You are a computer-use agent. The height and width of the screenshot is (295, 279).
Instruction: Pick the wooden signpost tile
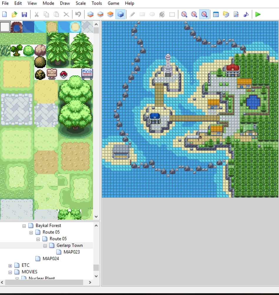(52, 74)
